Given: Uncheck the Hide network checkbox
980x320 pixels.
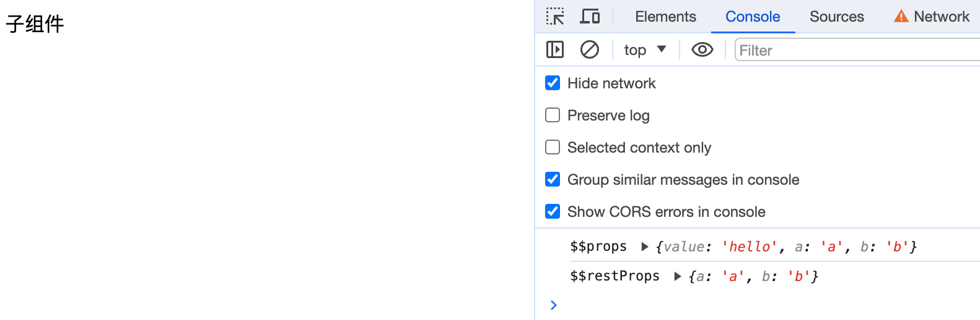Looking at the screenshot, I should tap(553, 83).
